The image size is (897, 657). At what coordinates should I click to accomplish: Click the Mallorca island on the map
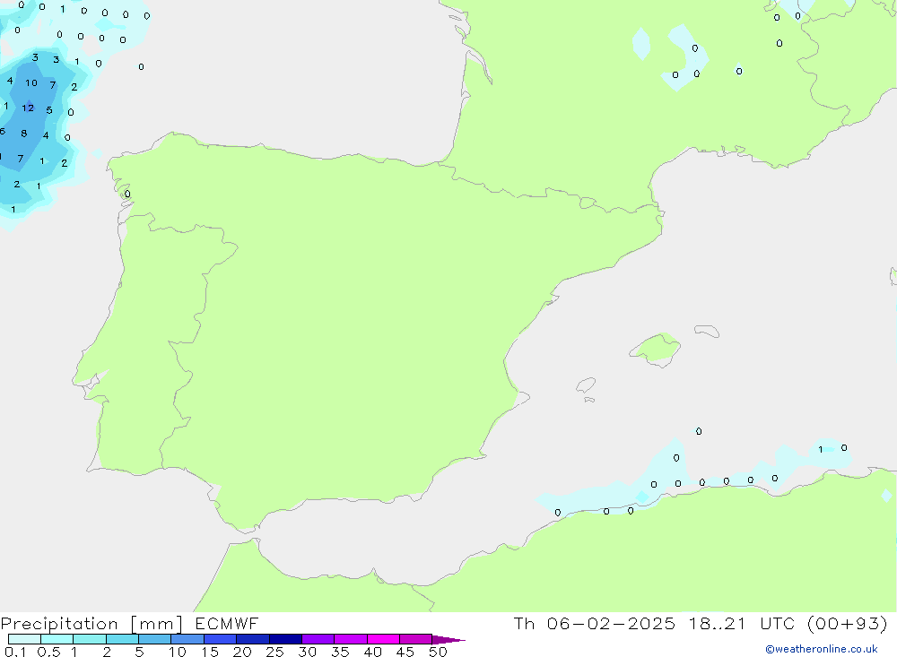pos(656,349)
